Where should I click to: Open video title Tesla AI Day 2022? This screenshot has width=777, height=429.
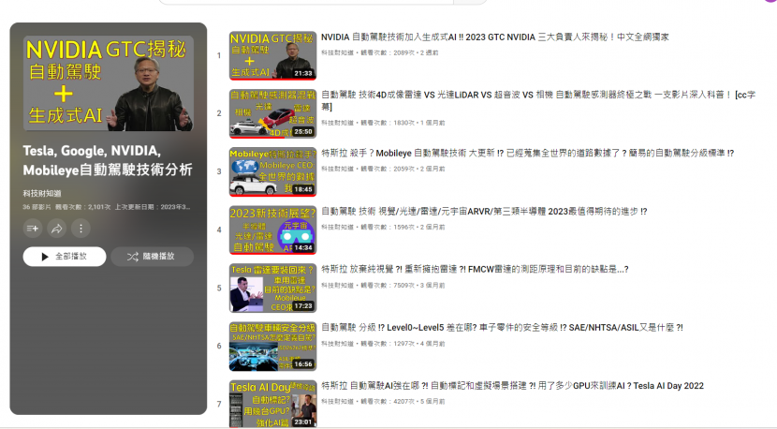(512, 386)
